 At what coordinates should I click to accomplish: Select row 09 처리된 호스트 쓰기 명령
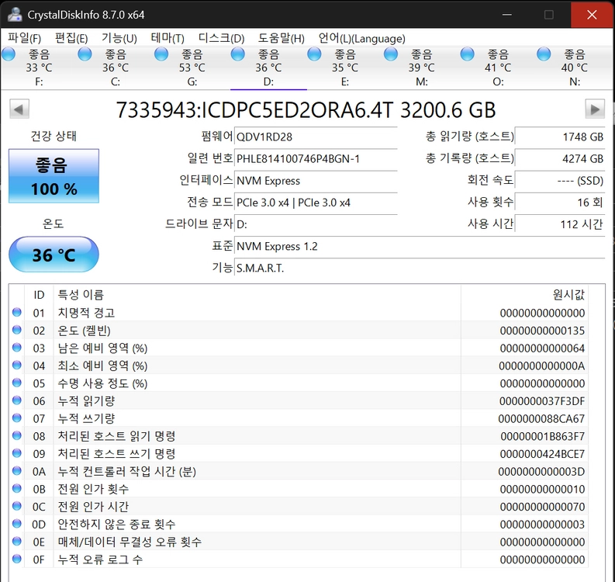(x=299, y=454)
